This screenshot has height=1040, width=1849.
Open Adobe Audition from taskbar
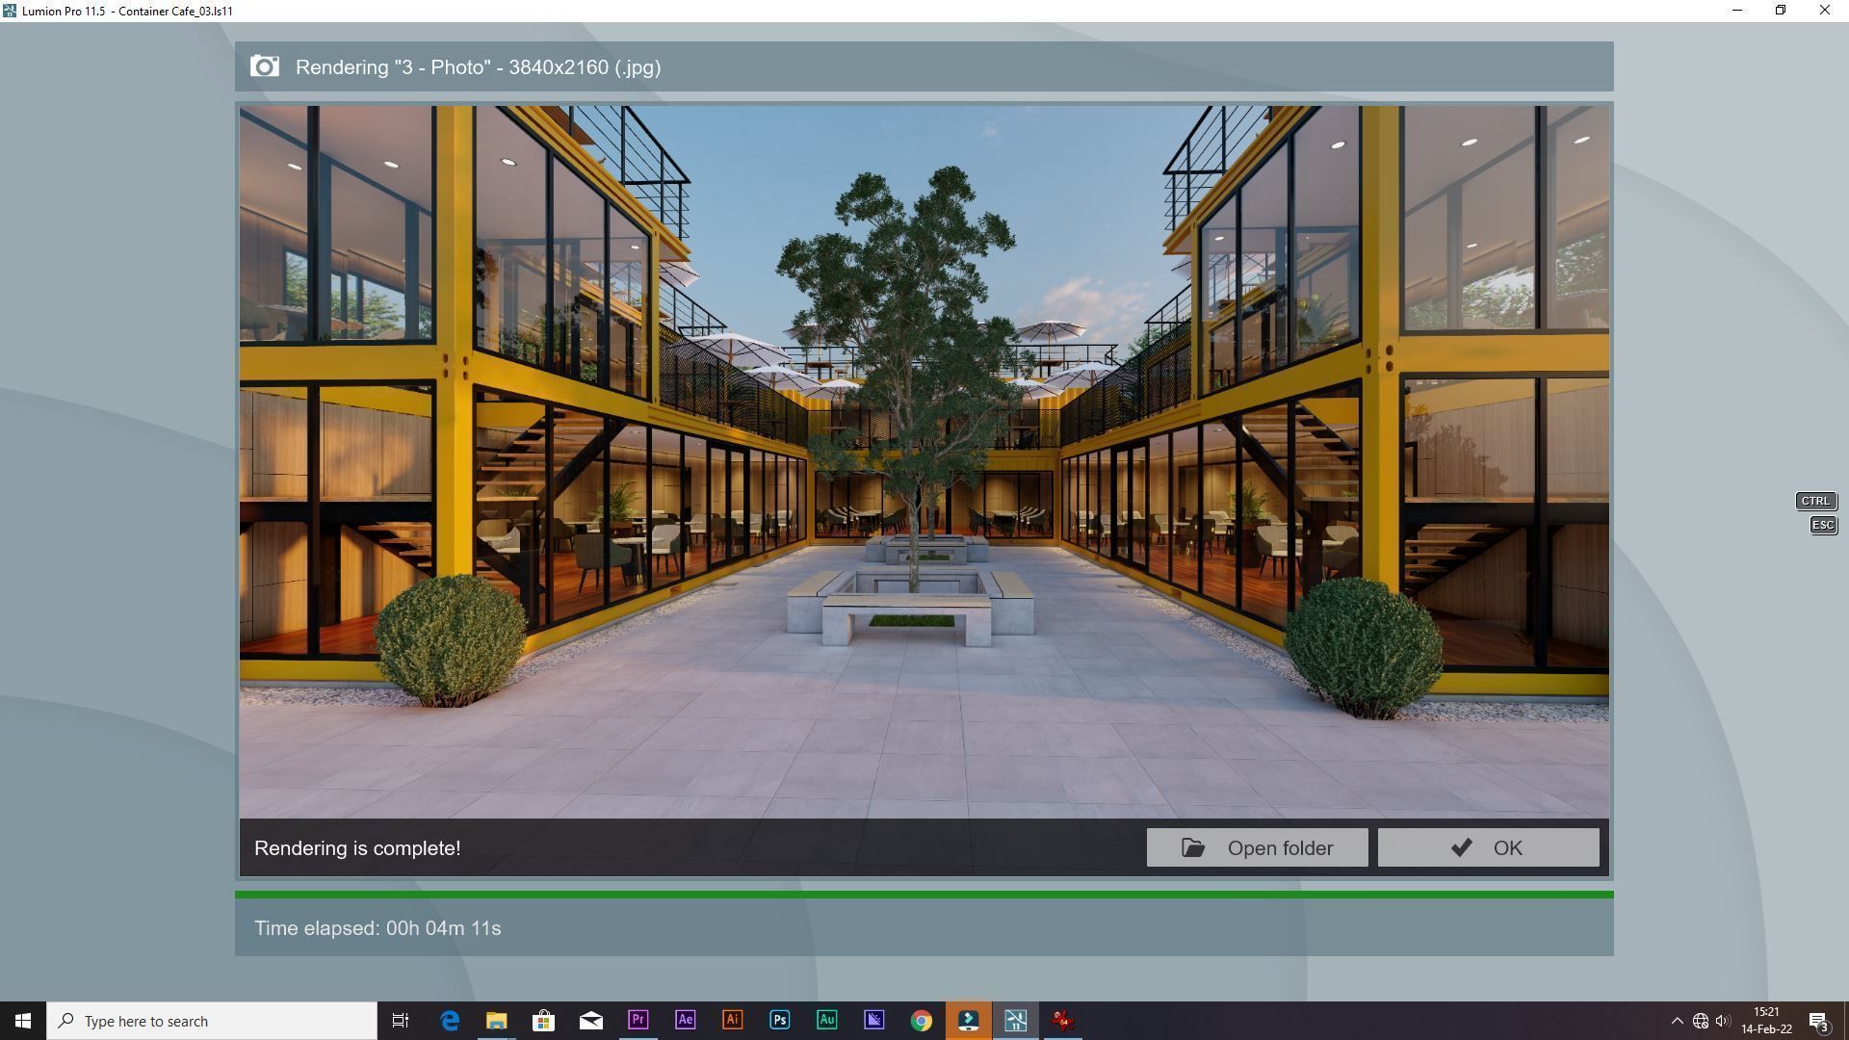point(826,1021)
